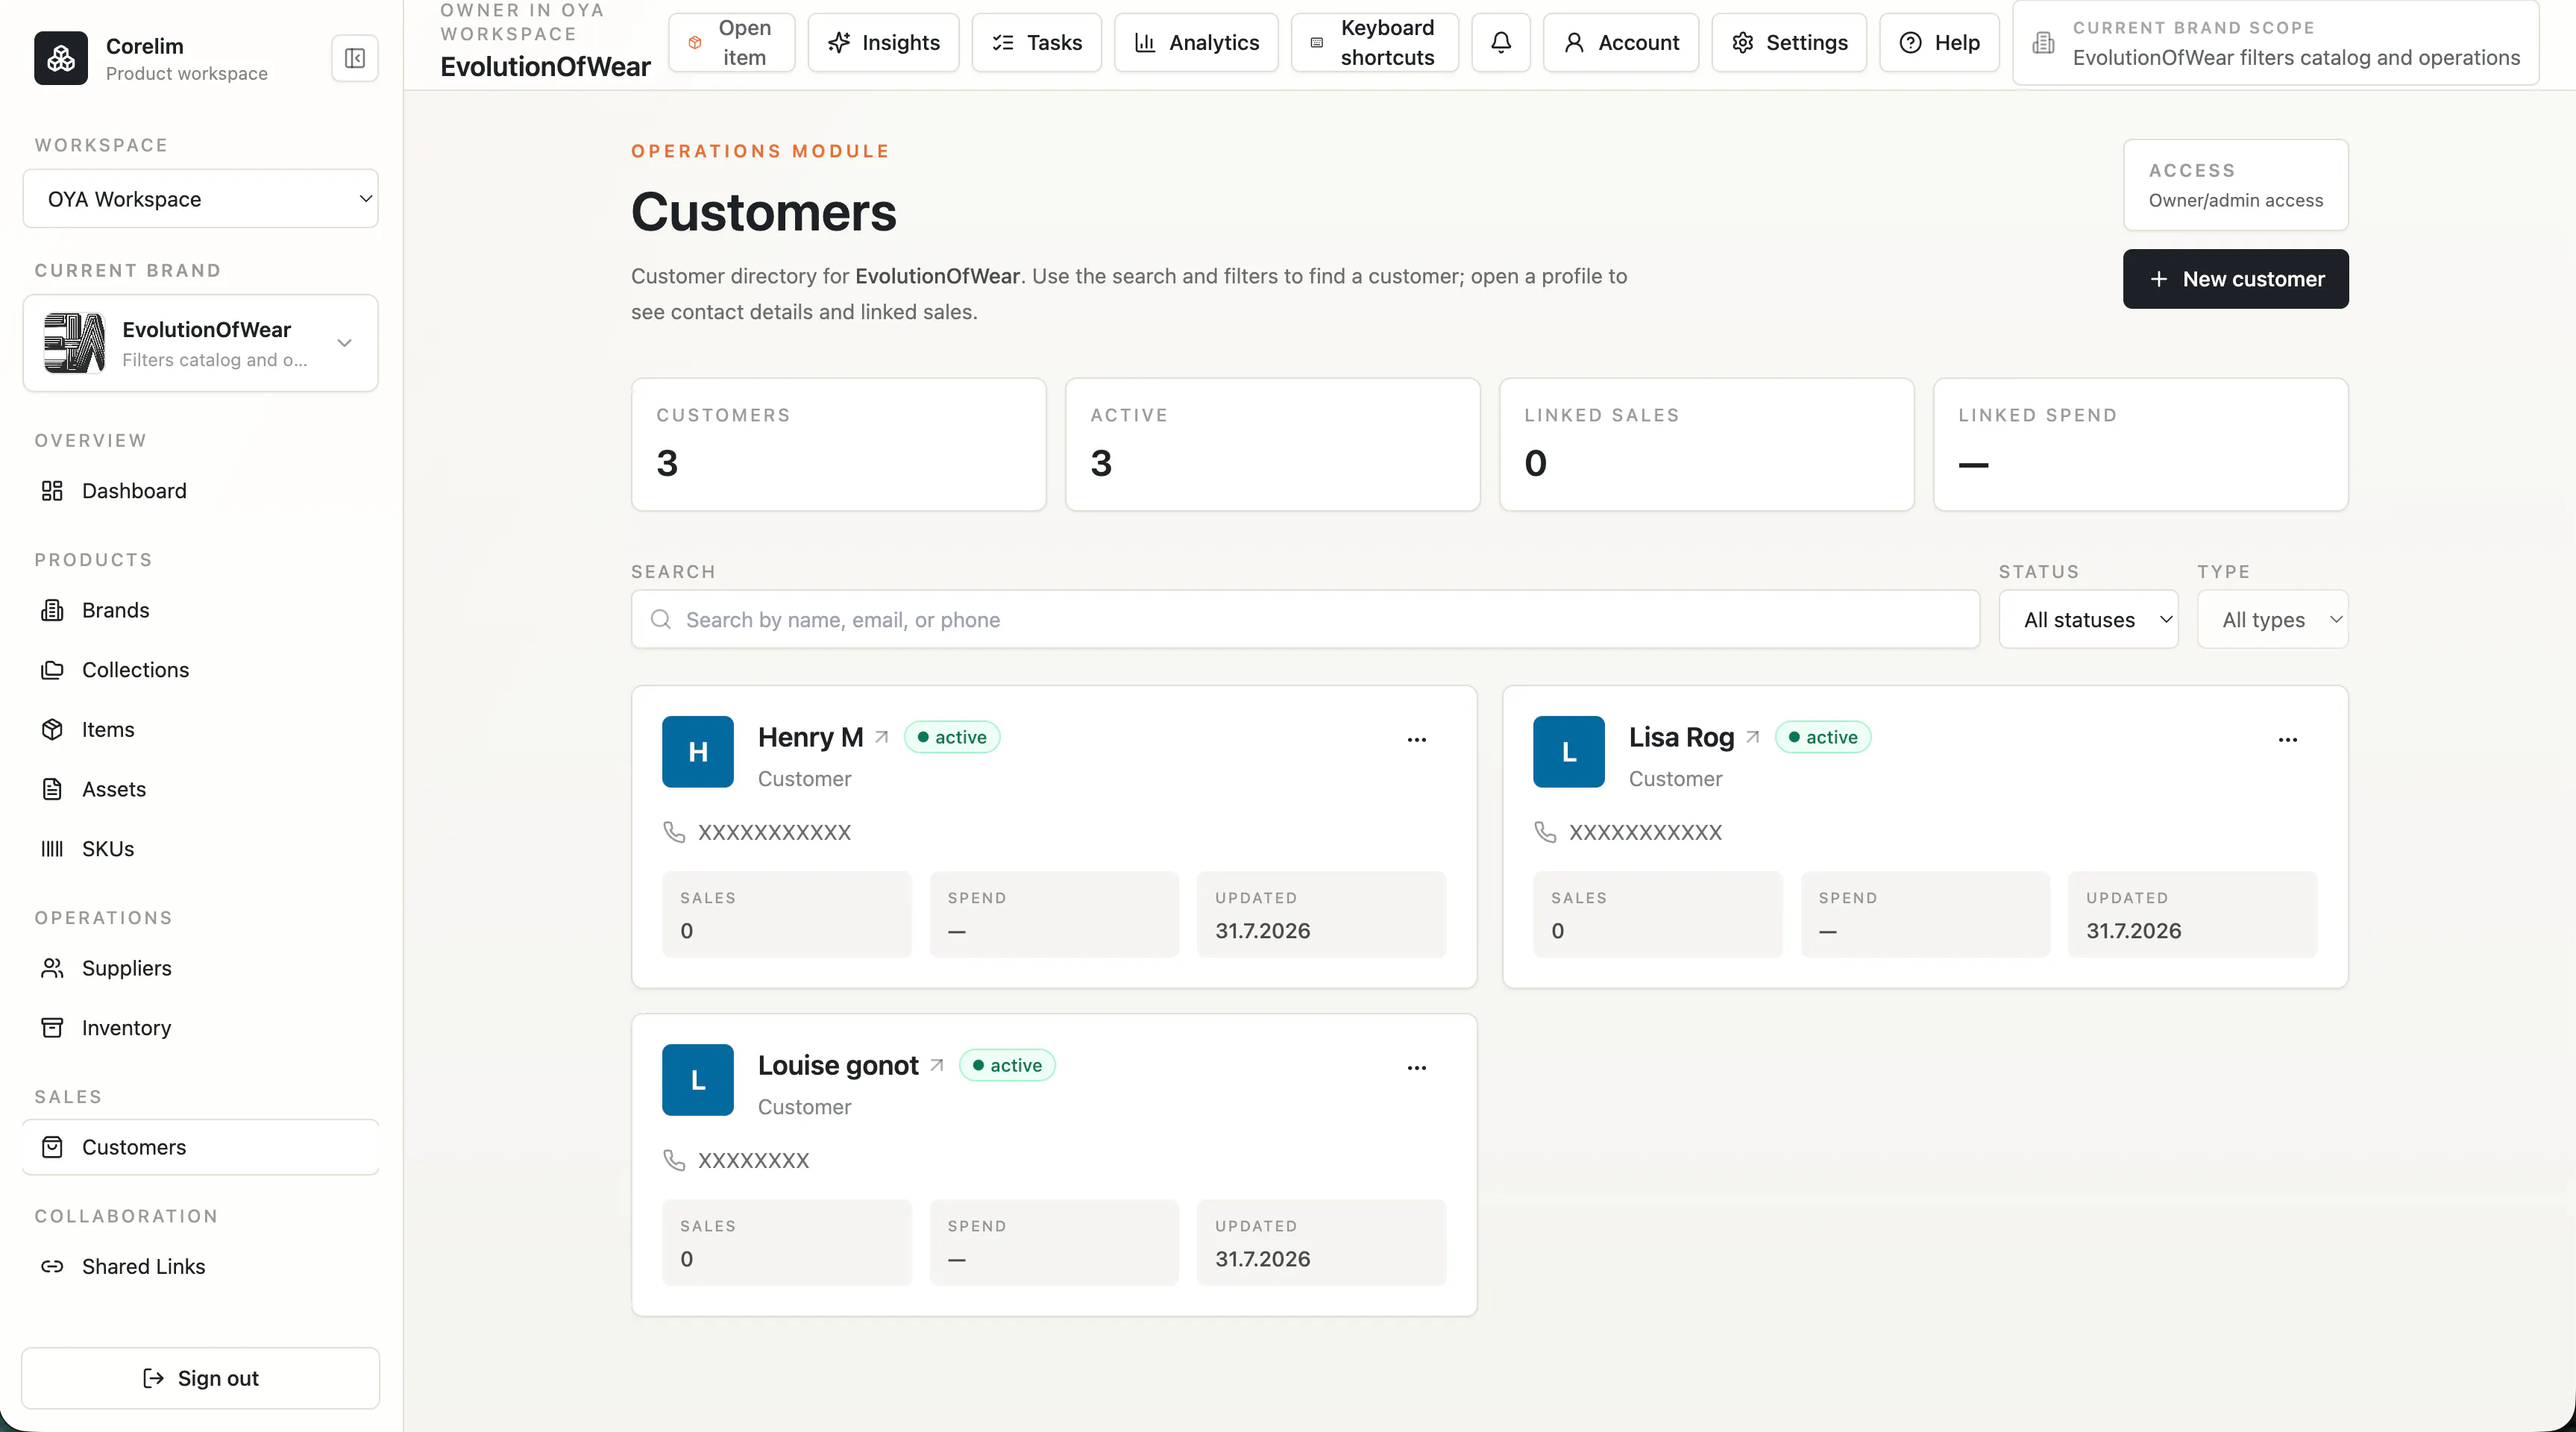Screen dimensions: 2576x1432
Task: Expand the EvolutionOfWear brand selector
Action: tap(200, 343)
